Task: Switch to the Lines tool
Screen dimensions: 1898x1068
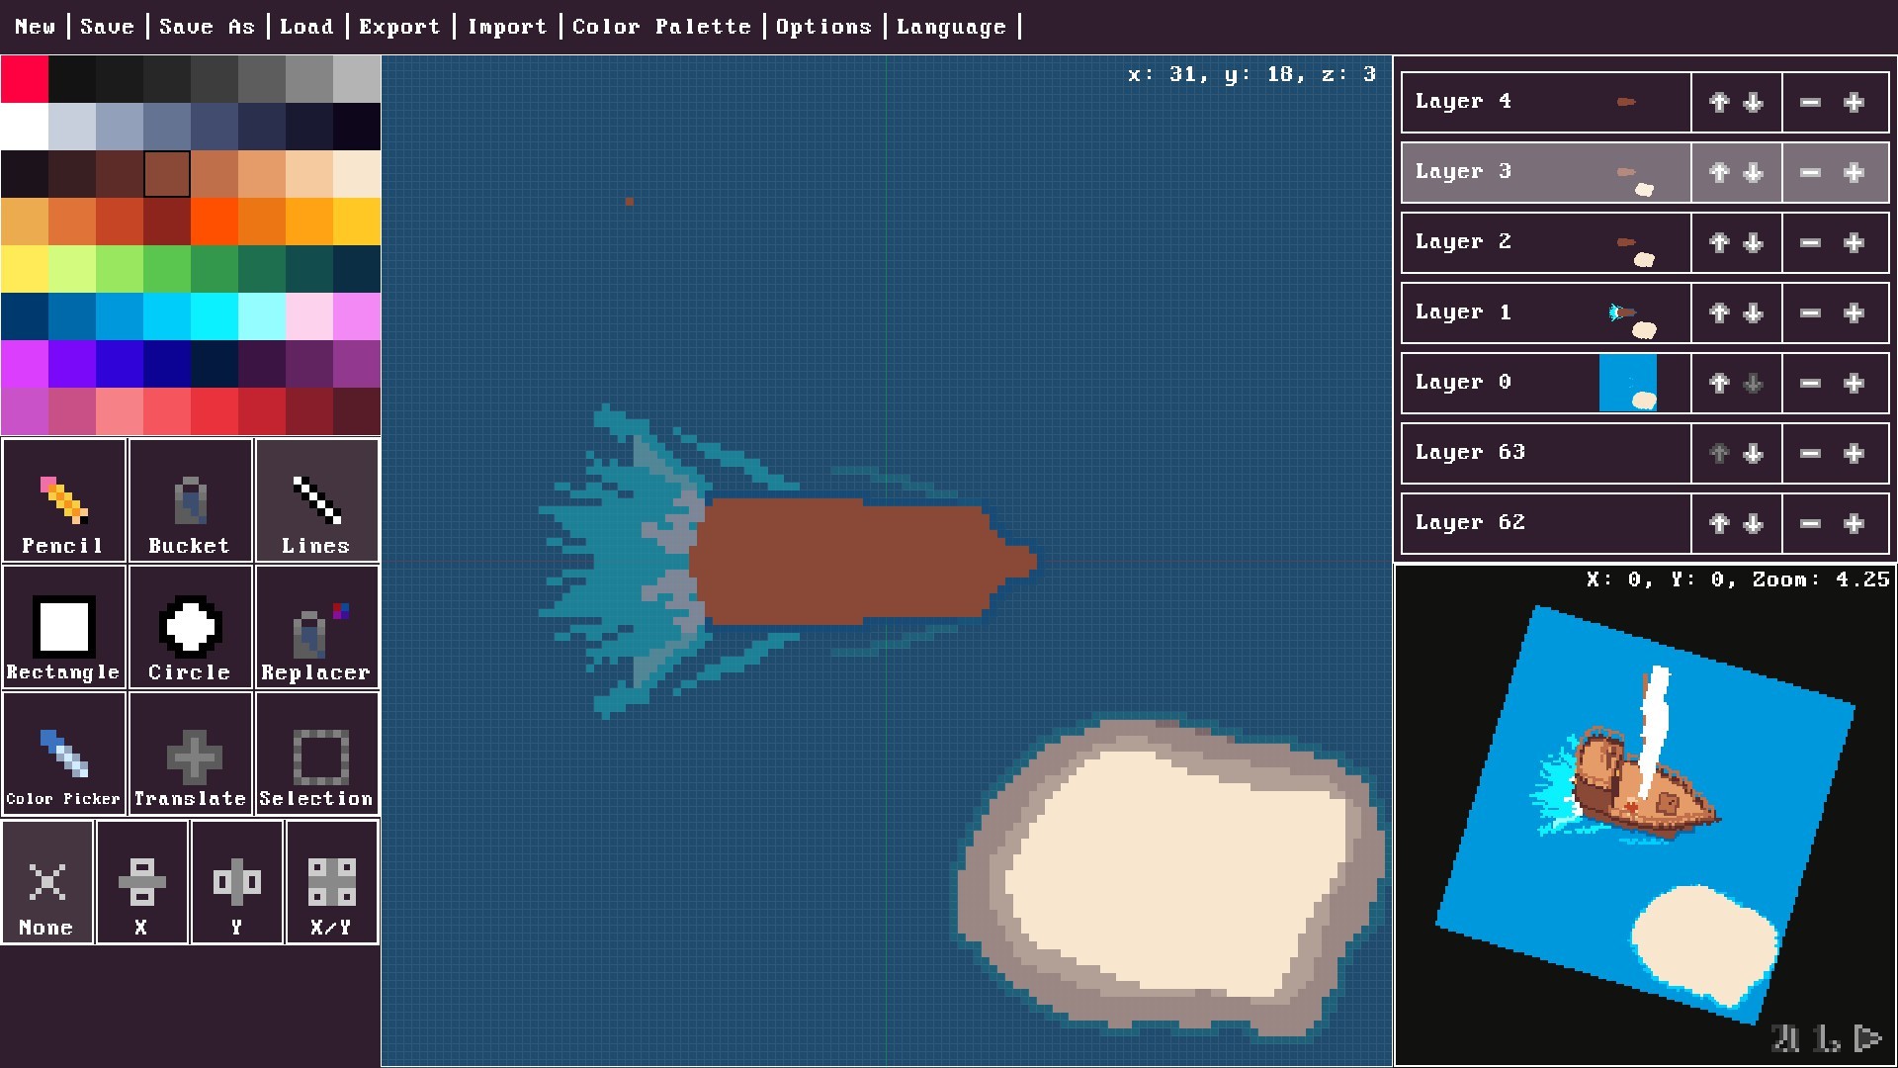Action: (x=315, y=501)
